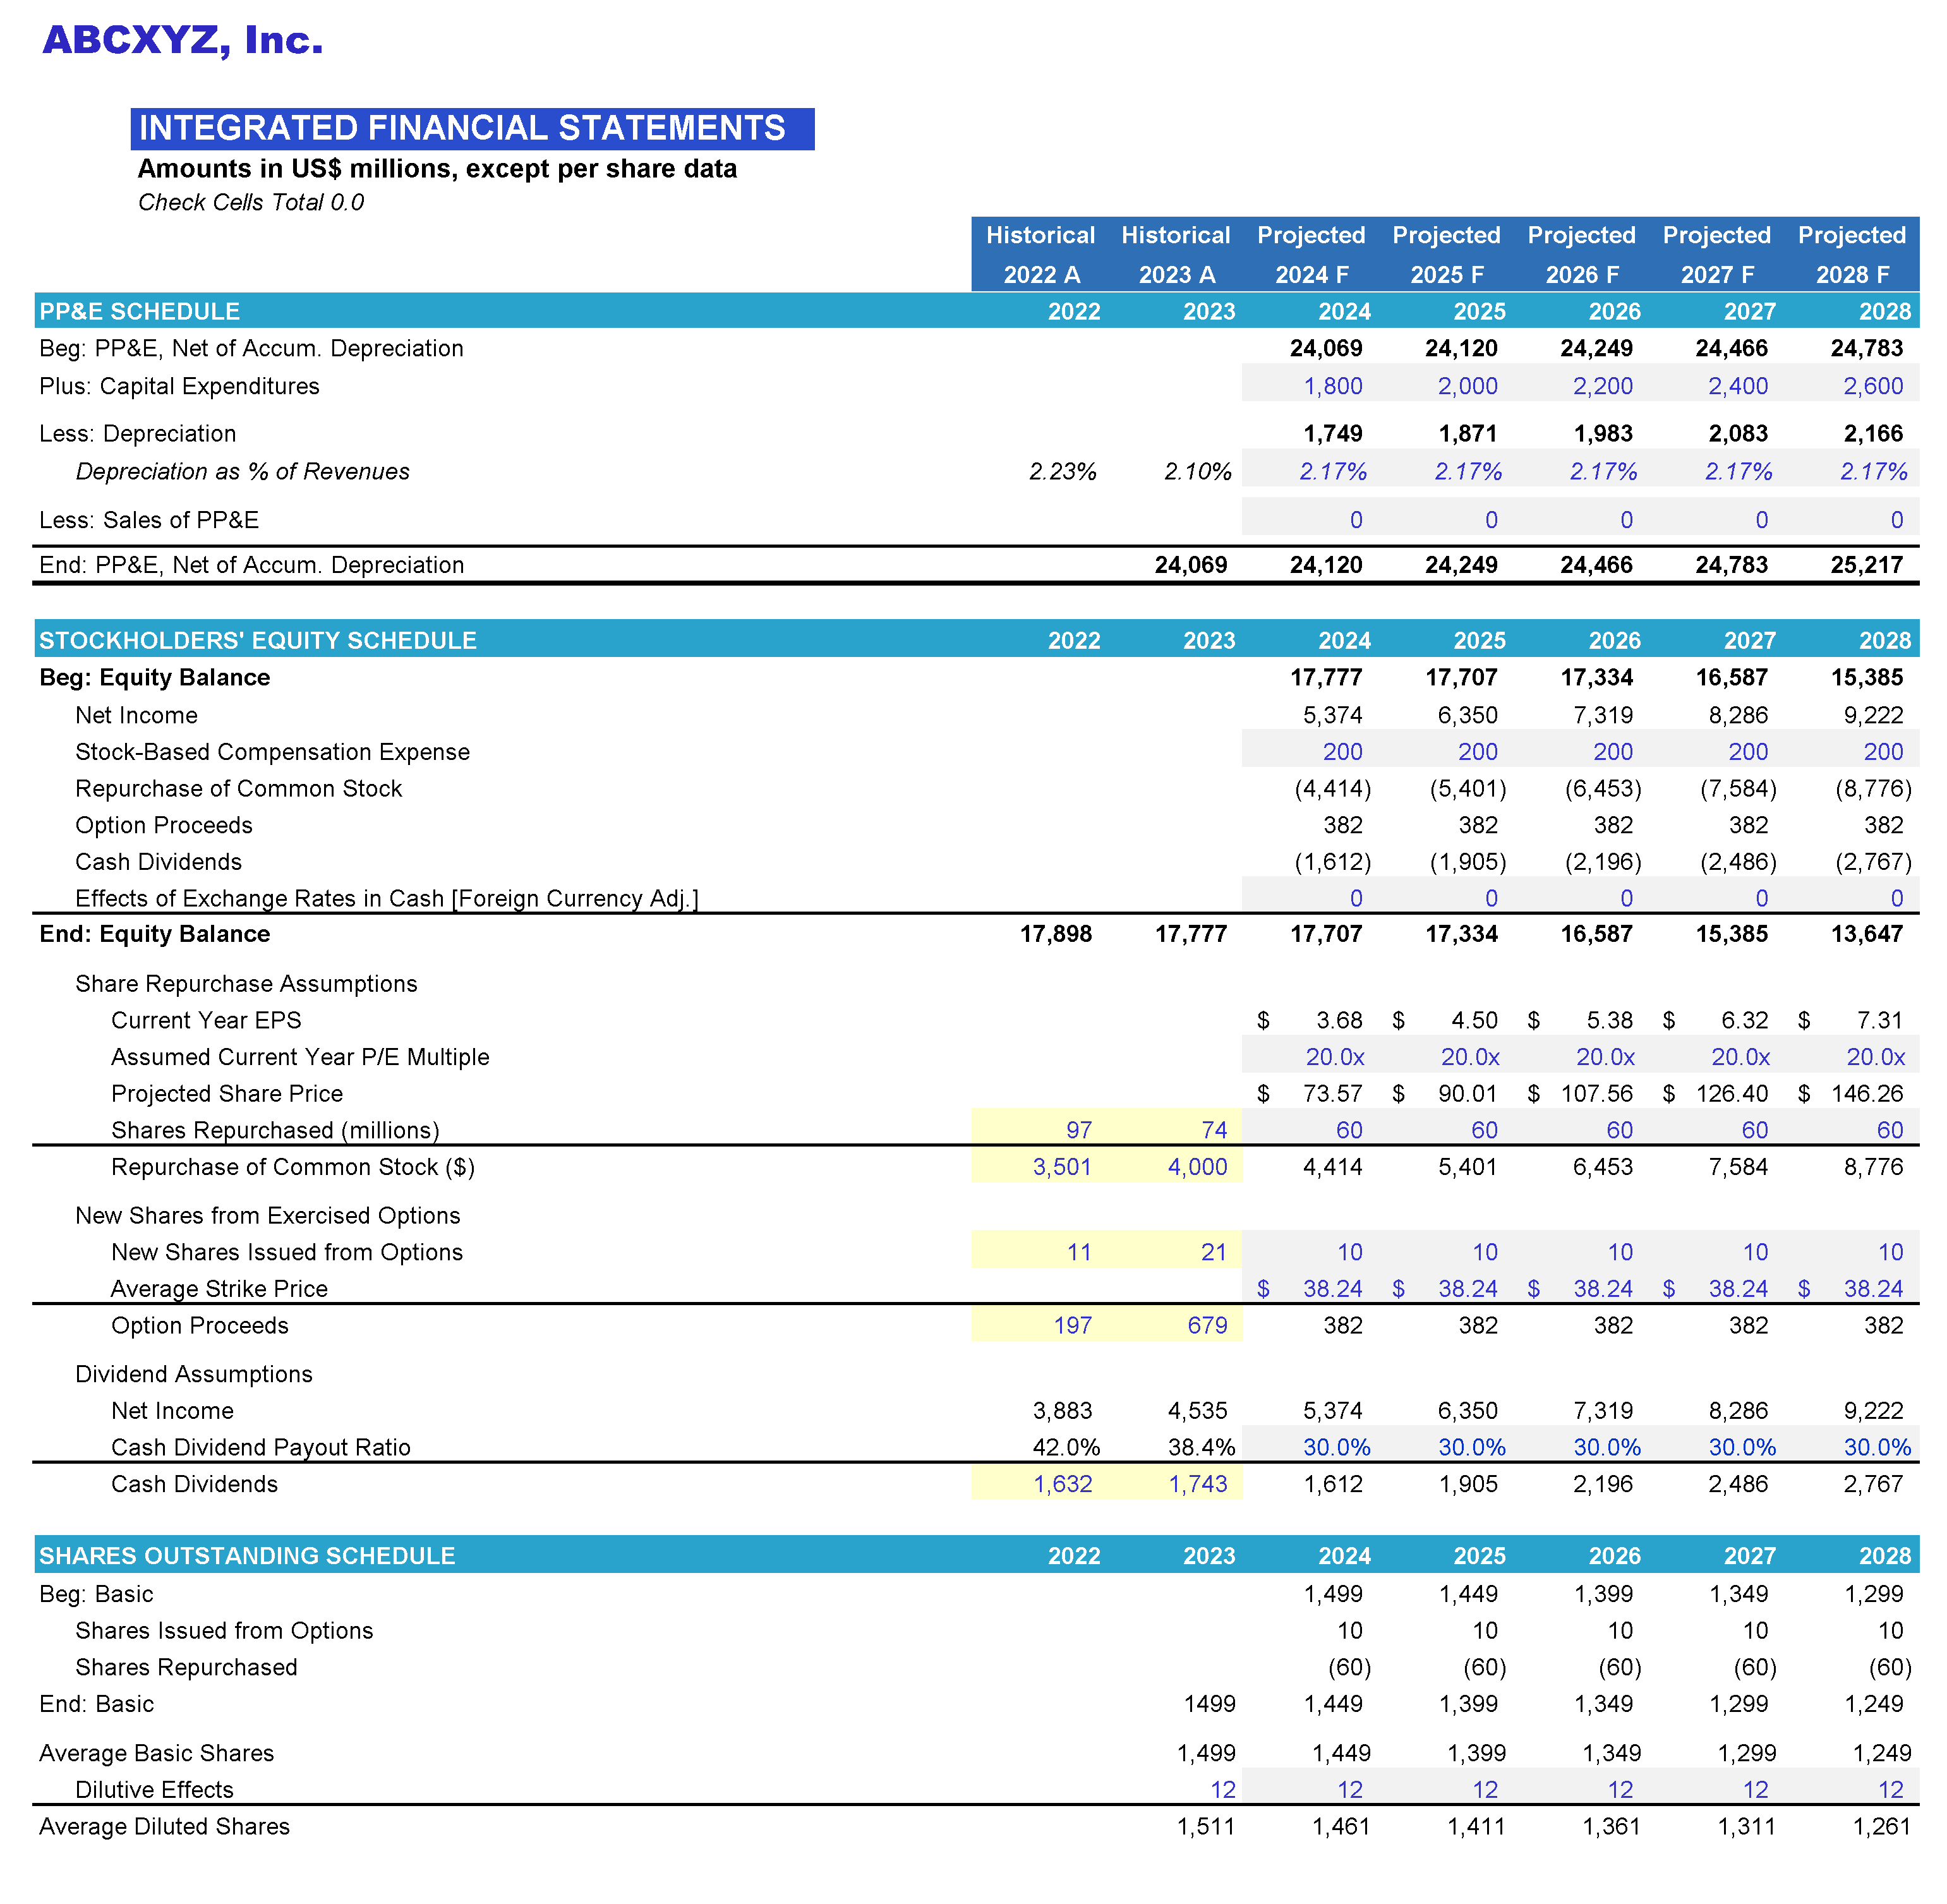The width and height of the screenshot is (1947, 1904).
Task: Select the Cash Dividend Payout Ratio 30.0% cell
Action: point(1335,1446)
